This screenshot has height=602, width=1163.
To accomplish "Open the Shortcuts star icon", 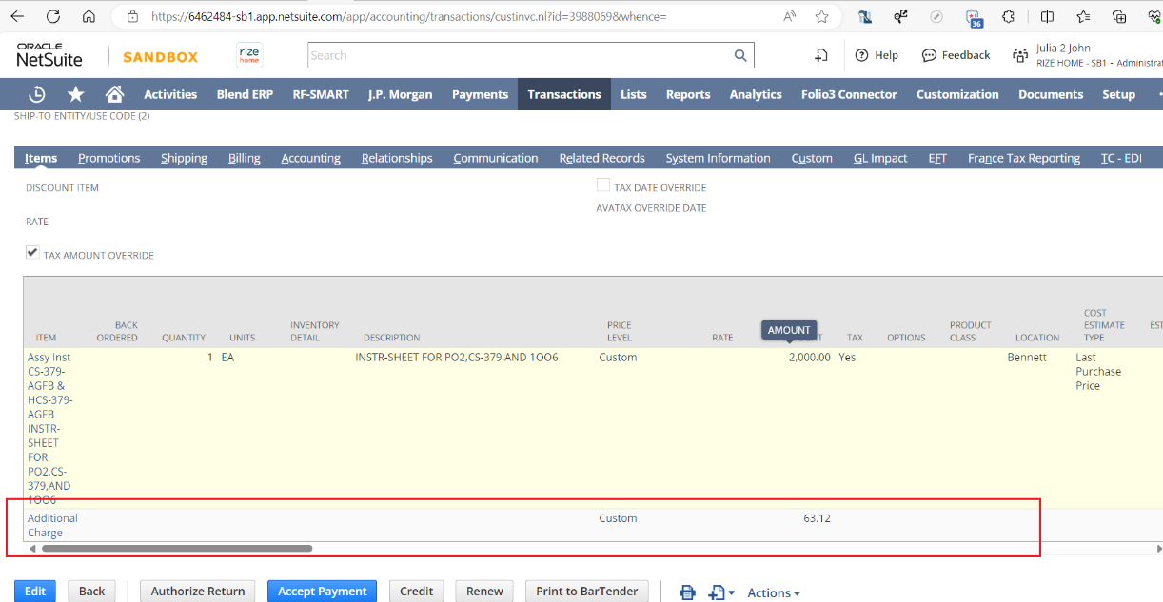I will click(x=76, y=94).
